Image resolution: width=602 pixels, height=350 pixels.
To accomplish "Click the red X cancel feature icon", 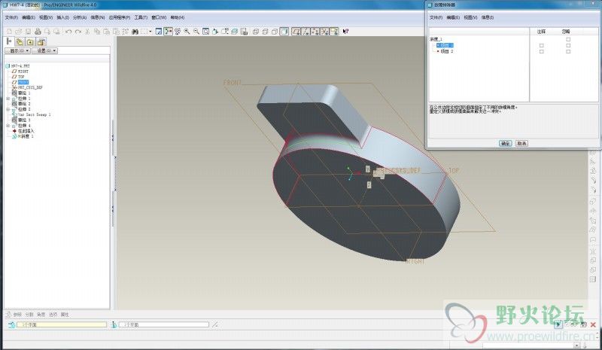I will click(593, 324).
